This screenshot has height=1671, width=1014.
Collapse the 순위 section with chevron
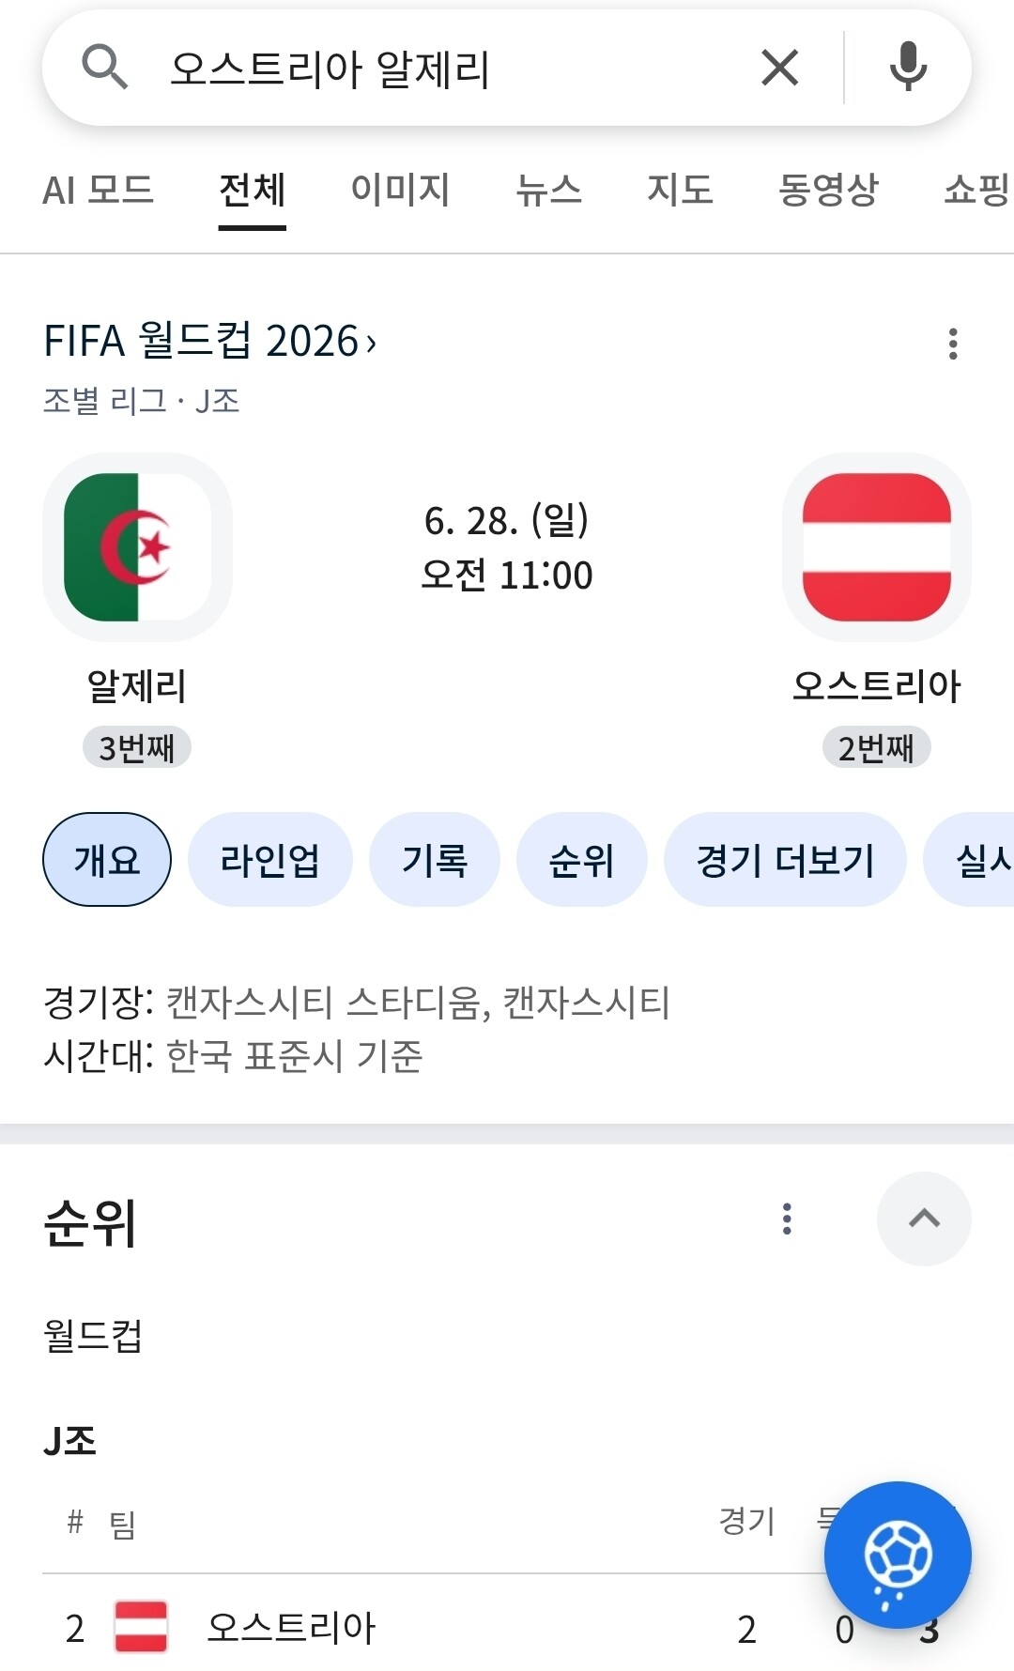(x=924, y=1219)
